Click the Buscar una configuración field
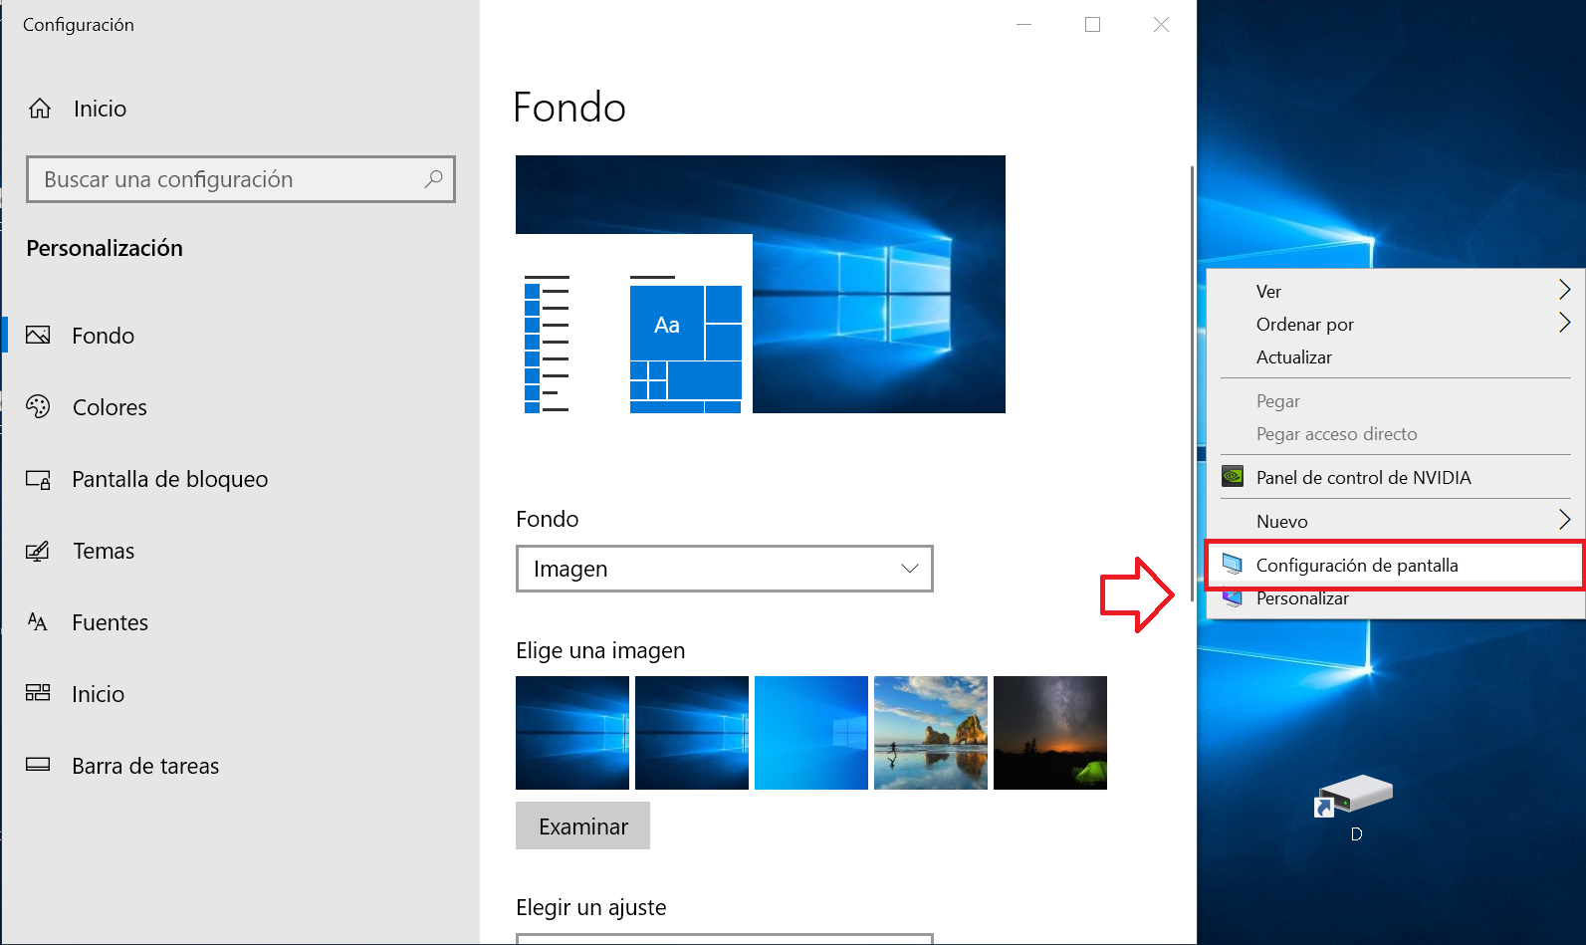 point(241,179)
